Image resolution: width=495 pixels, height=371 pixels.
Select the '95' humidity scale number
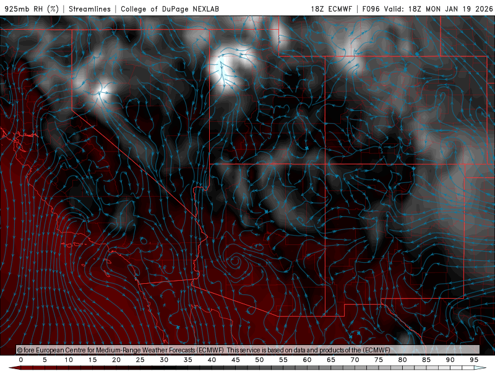[x=474, y=360]
